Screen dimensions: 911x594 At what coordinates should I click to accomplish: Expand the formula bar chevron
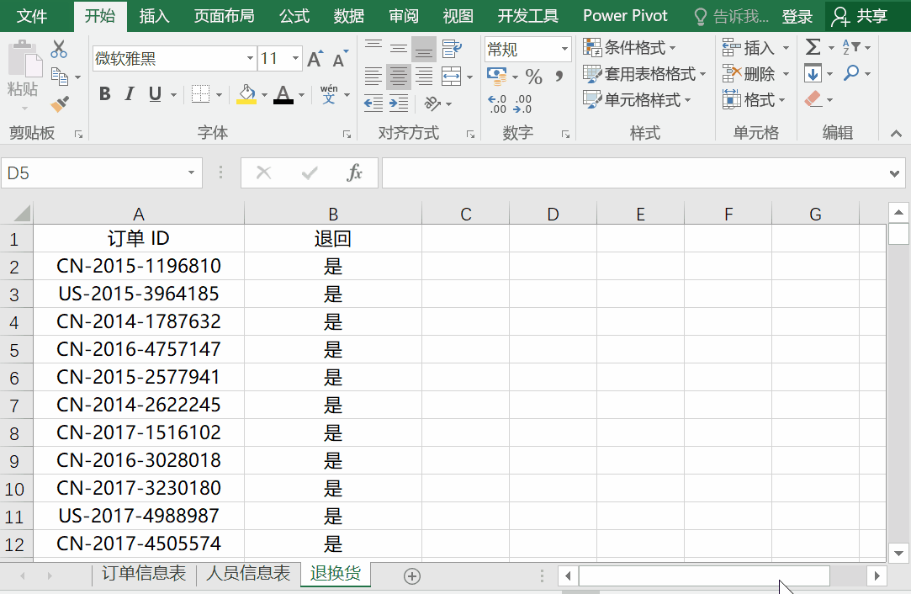[894, 173]
